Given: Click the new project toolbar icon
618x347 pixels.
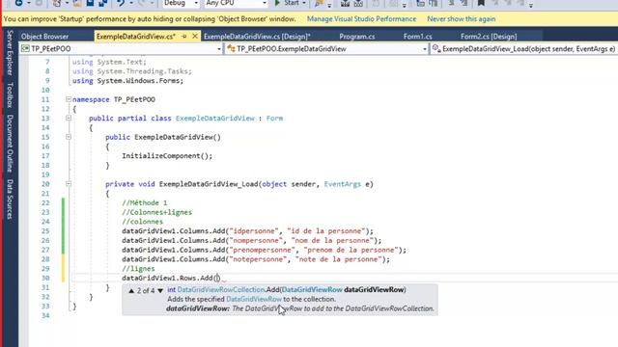Looking at the screenshot, I should coord(57,3).
